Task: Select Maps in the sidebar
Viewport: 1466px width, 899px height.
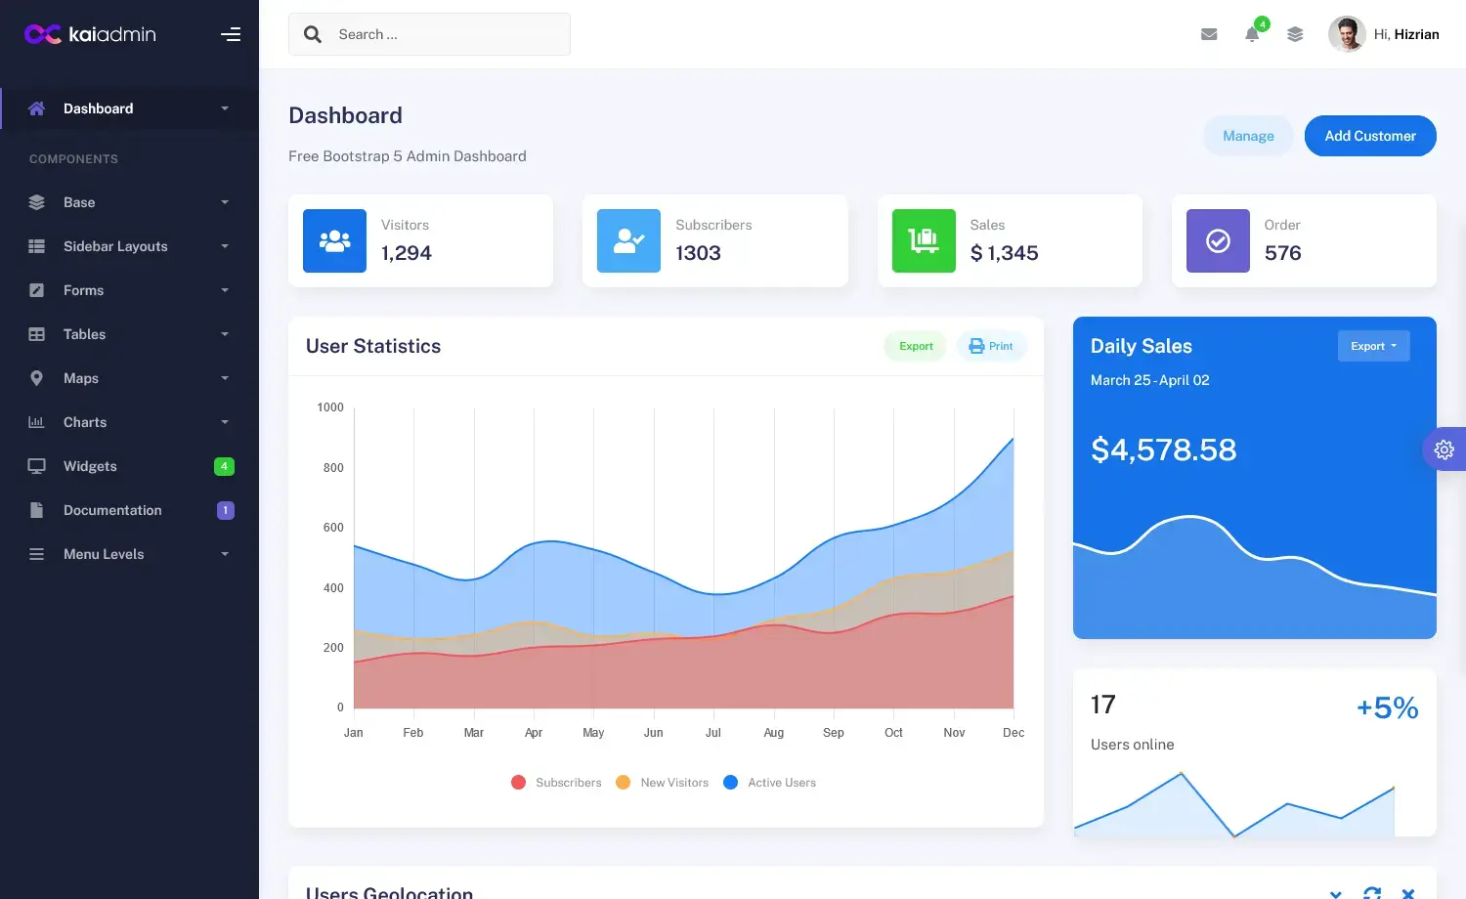Action: (x=80, y=378)
